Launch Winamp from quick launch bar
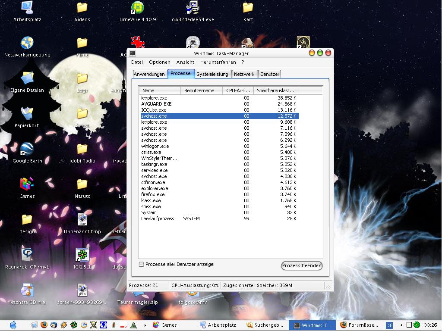Image resolution: width=442 pixels, height=331 pixels. pos(64,325)
